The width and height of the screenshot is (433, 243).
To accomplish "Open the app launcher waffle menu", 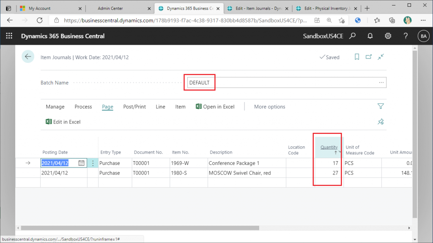I will point(9,36).
